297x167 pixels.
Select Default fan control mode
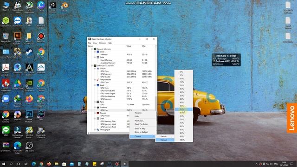165,136
